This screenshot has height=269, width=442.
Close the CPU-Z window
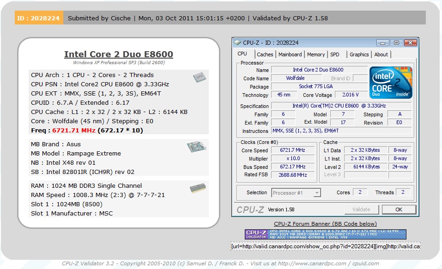[411, 43]
